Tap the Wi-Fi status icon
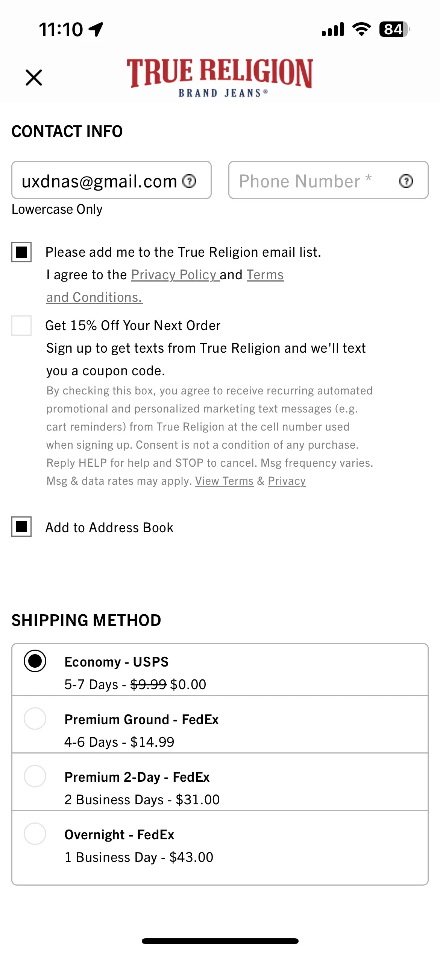 pyautogui.click(x=361, y=29)
